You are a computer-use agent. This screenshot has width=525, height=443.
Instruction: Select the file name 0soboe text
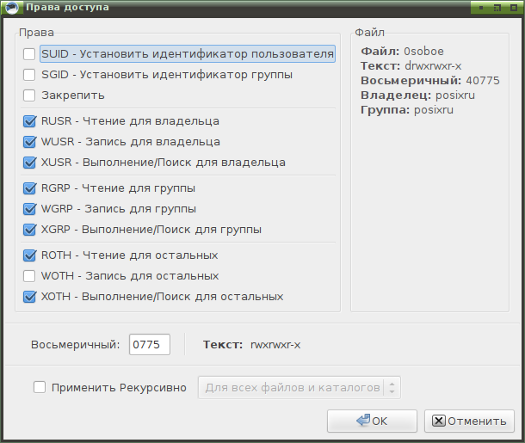(423, 52)
